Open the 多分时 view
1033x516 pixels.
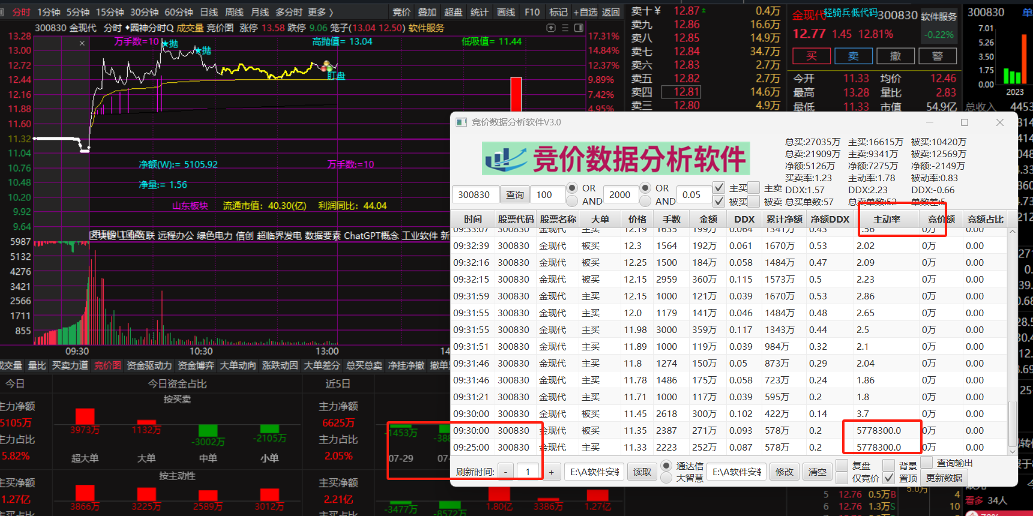(289, 12)
